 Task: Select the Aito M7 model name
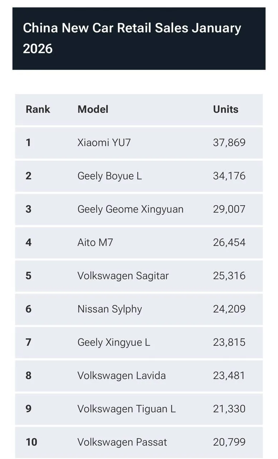[x=95, y=242]
